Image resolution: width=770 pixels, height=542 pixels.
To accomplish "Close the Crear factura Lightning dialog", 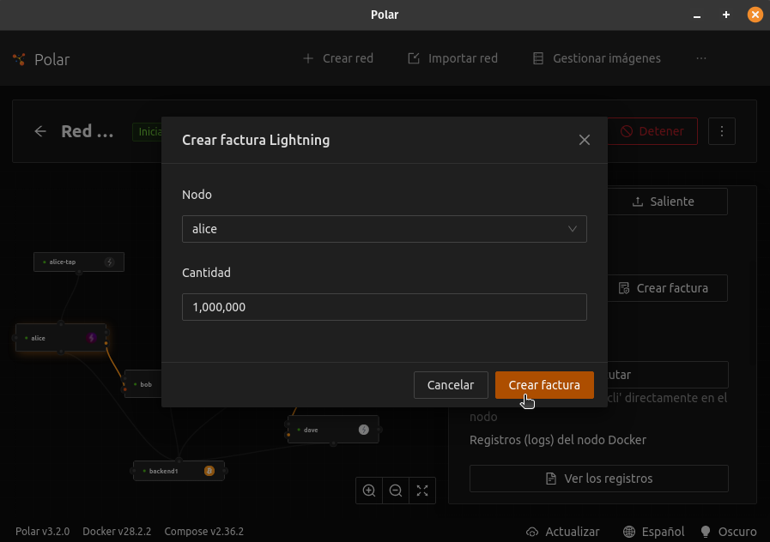I will [x=585, y=140].
